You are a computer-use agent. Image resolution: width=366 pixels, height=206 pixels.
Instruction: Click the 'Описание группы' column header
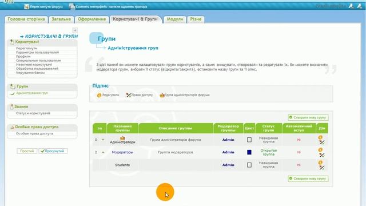[176, 128]
